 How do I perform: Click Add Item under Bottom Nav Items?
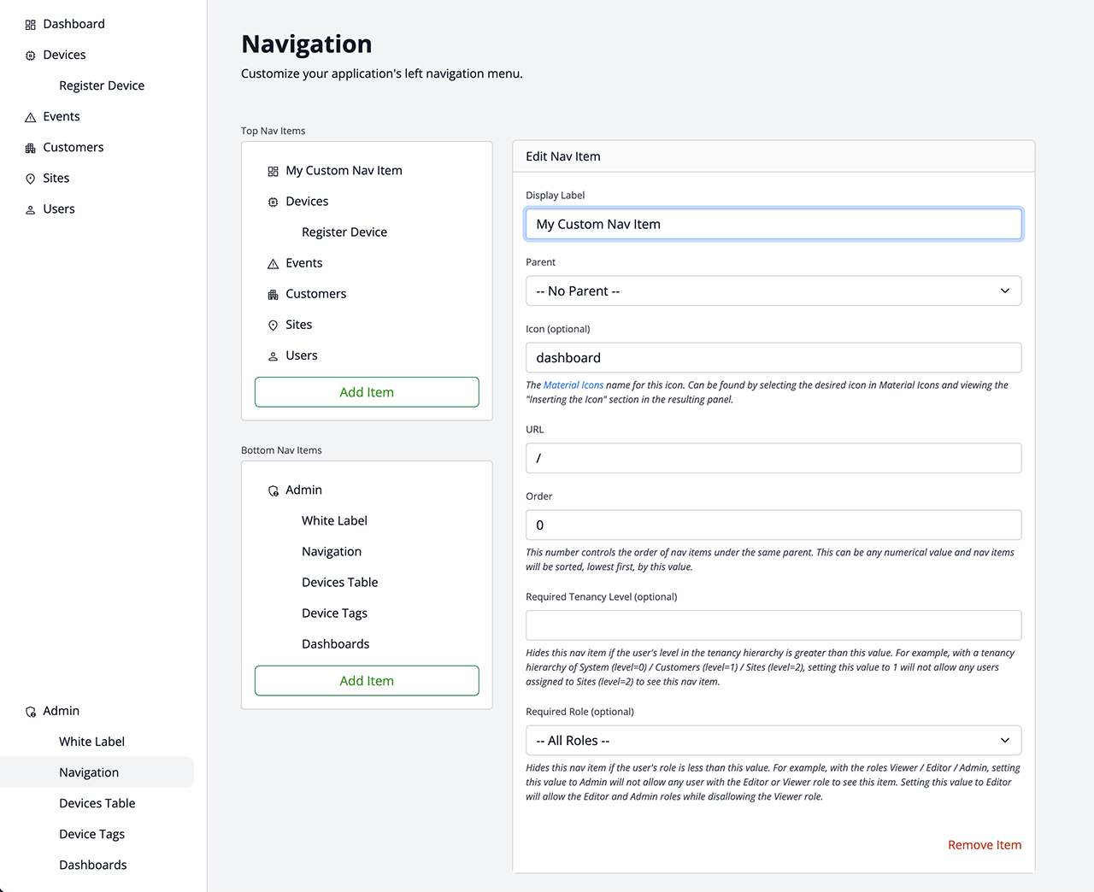click(x=367, y=681)
